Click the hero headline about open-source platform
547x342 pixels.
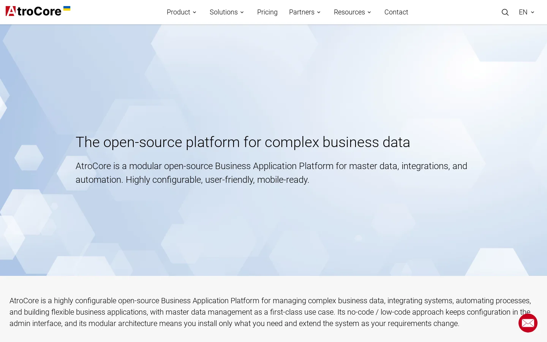[x=243, y=142]
